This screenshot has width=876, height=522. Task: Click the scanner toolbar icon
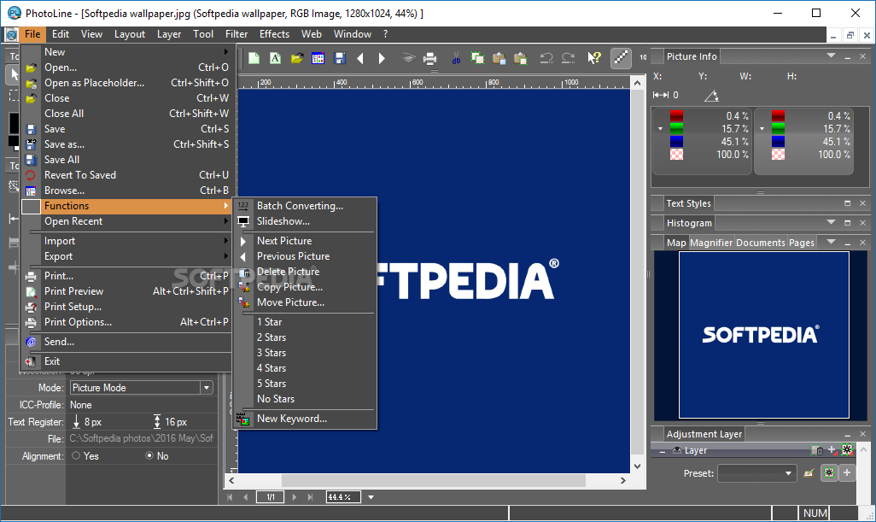(x=408, y=58)
